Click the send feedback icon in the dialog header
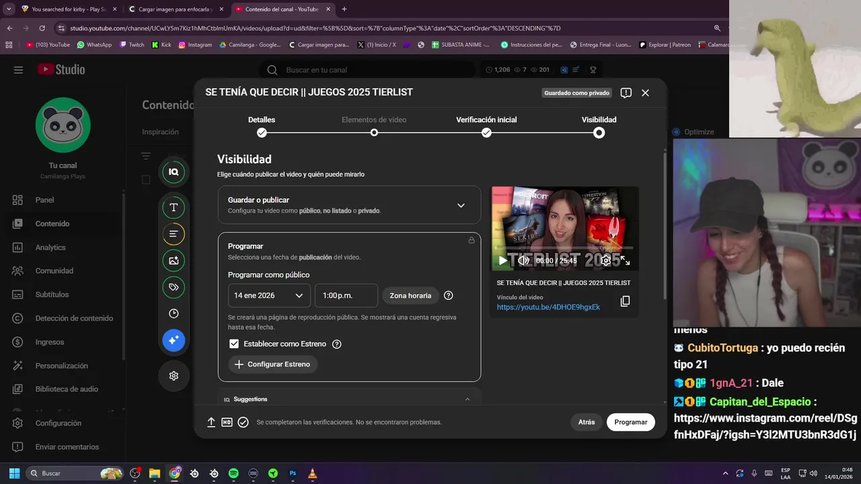Image resolution: width=861 pixels, height=484 pixels. [626, 93]
